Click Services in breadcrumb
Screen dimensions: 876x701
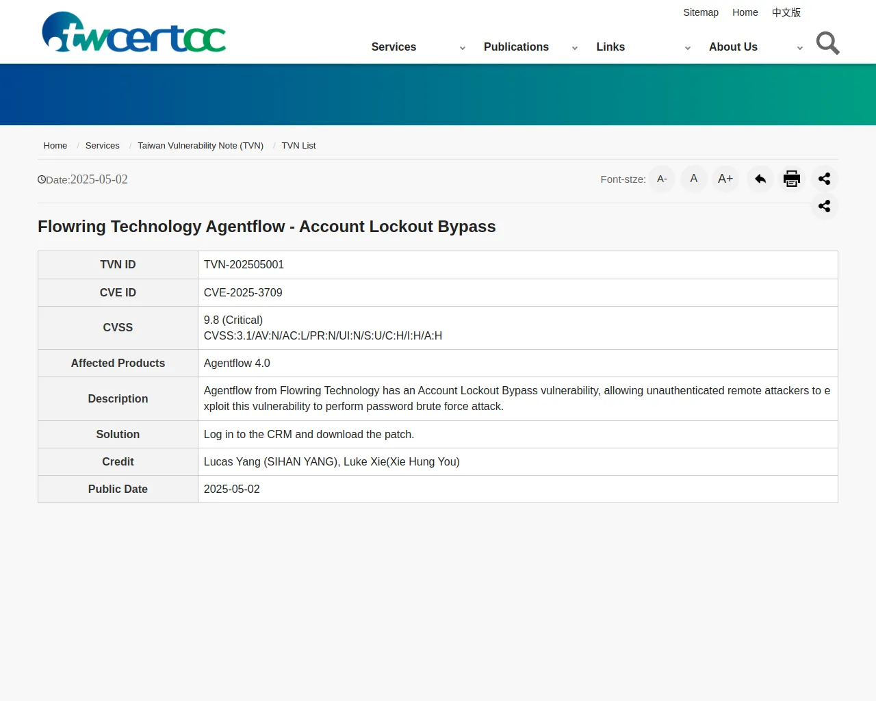(x=103, y=145)
